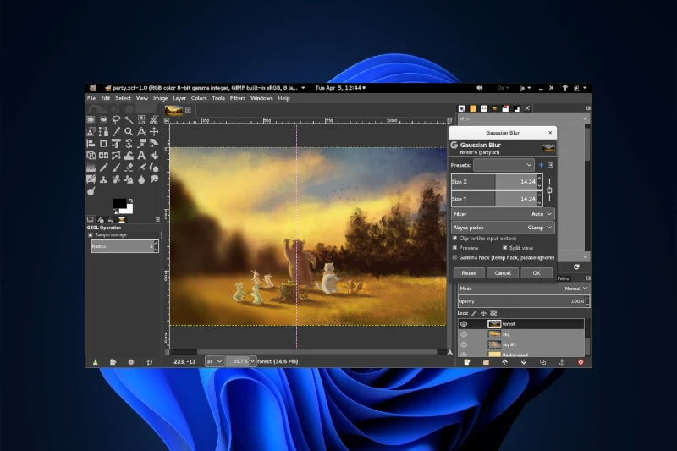This screenshot has width=677, height=451.
Task: Select the Dodge/Burn tool
Action: (91, 191)
